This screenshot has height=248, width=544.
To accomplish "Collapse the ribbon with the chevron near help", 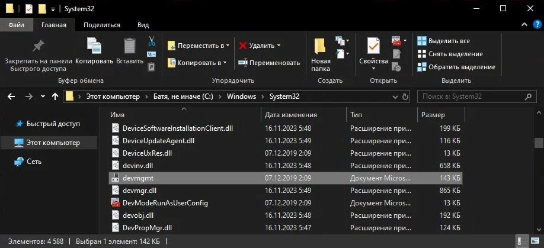I will 524,25.
